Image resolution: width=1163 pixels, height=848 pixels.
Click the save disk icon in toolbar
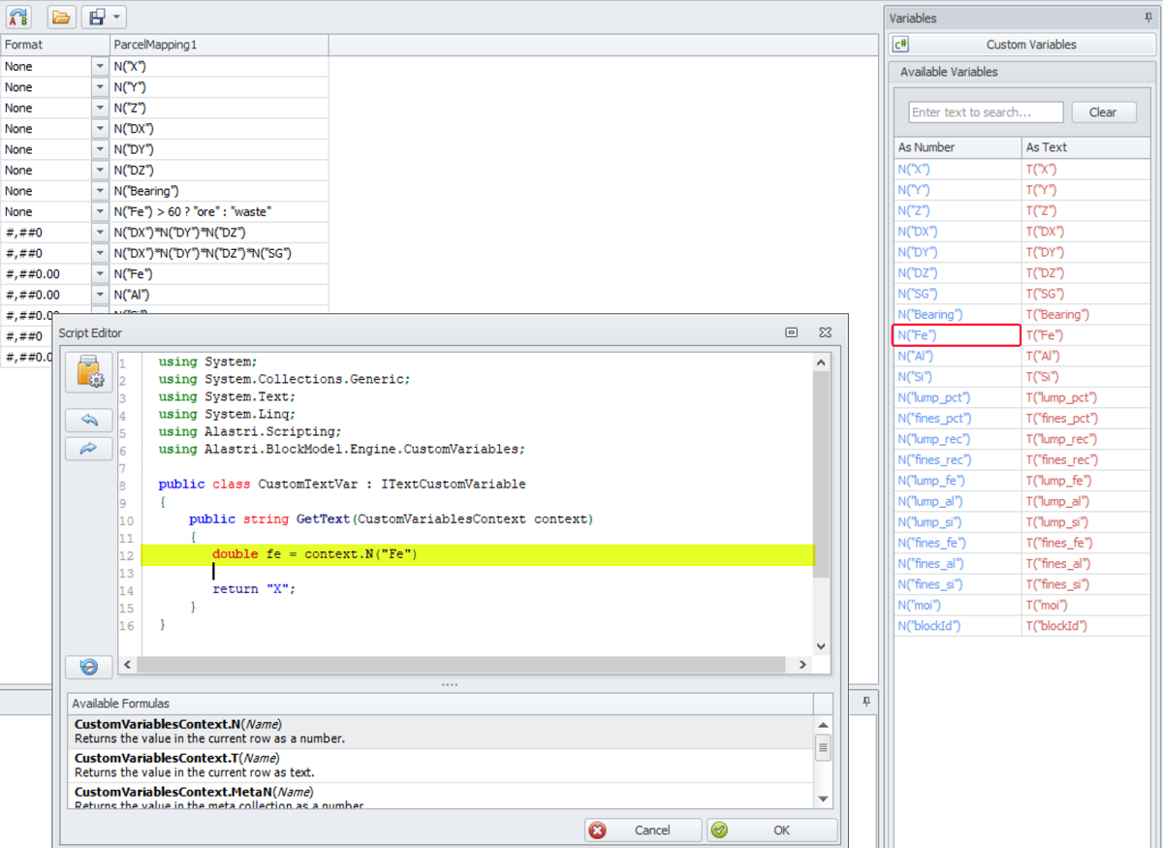click(96, 16)
